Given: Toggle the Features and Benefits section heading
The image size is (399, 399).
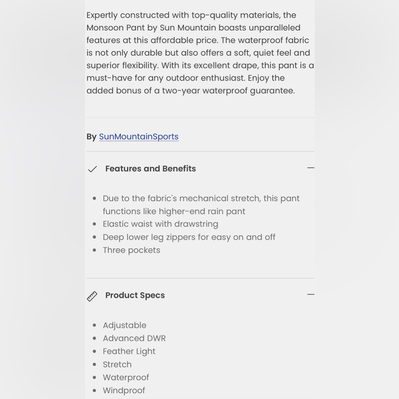Looking at the screenshot, I should 151,169.
